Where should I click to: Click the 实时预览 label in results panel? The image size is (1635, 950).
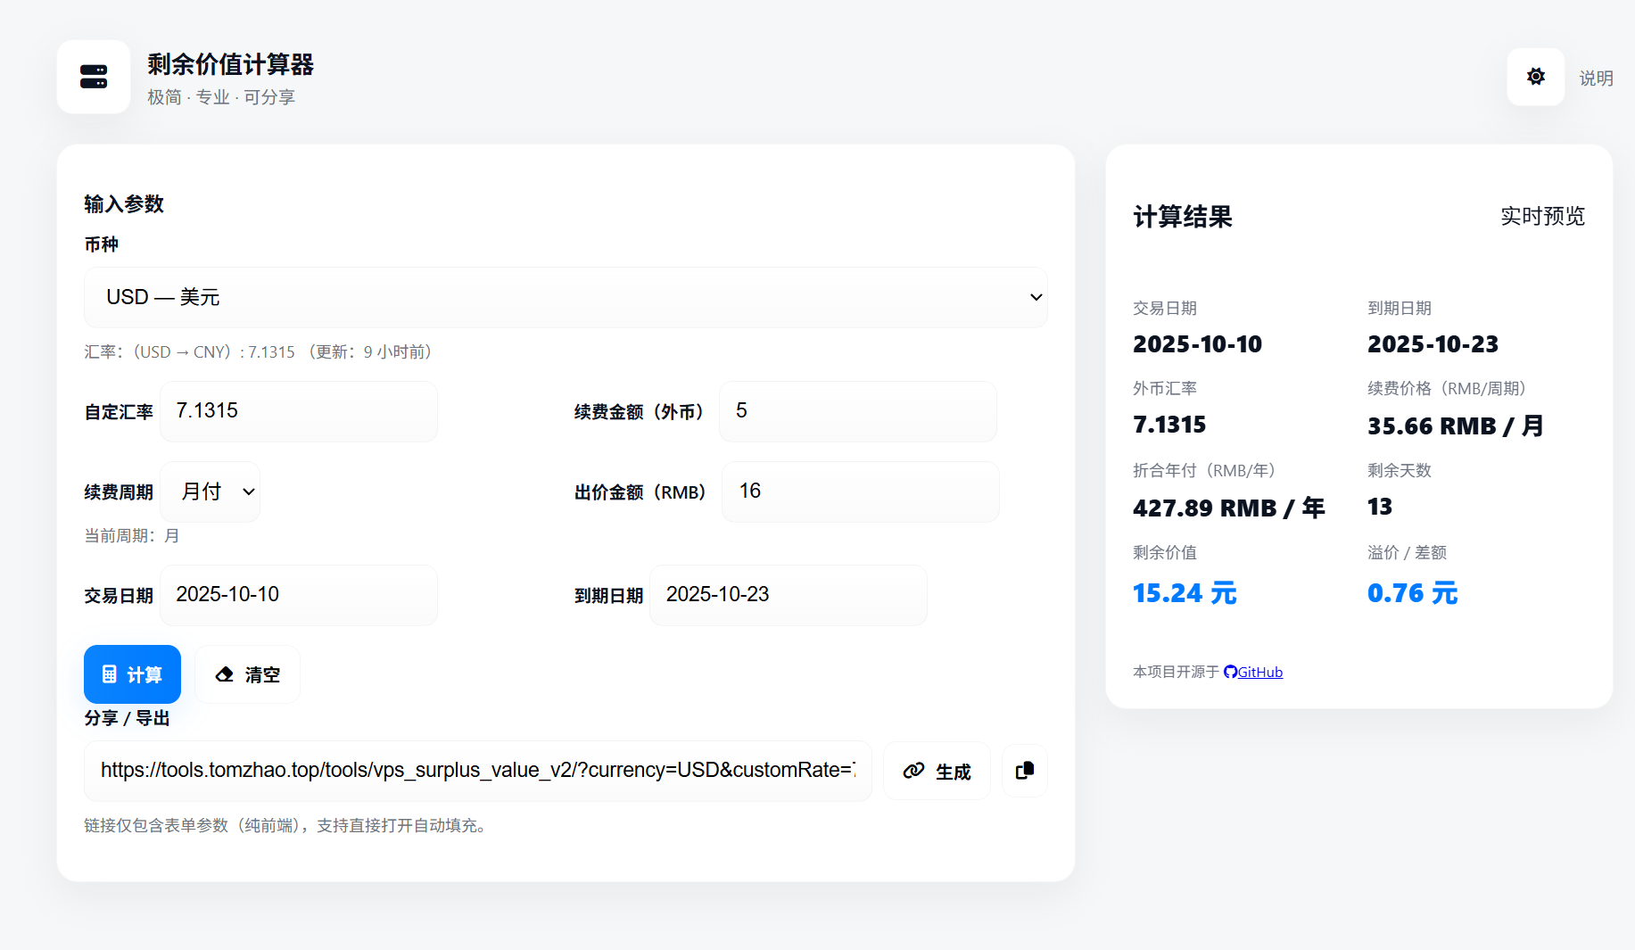(x=1542, y=215)
